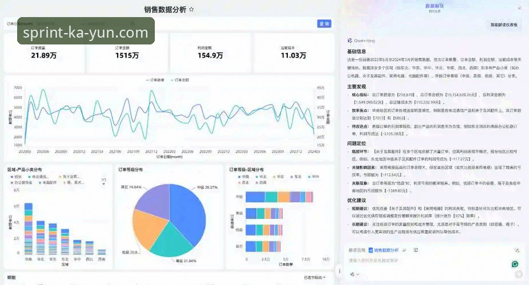The image size is (529, 285).
Task: Click the 销售数据分析 scope chip
Action: [x=383, y=250]
